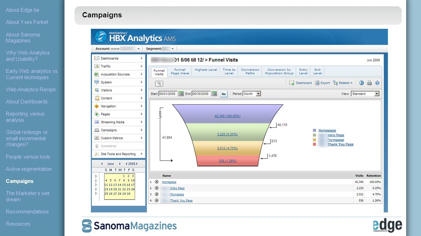Select Conversion by Population Group tab

[279, 71]
